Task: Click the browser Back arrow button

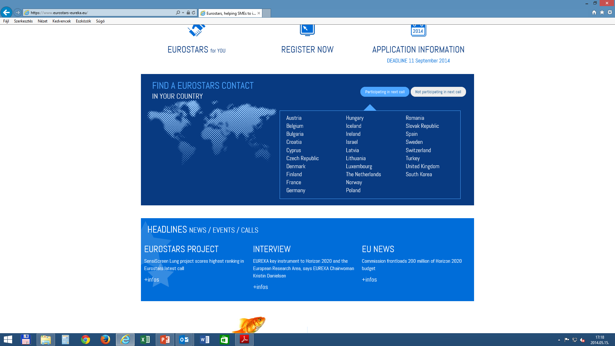Action: point(6,12)
